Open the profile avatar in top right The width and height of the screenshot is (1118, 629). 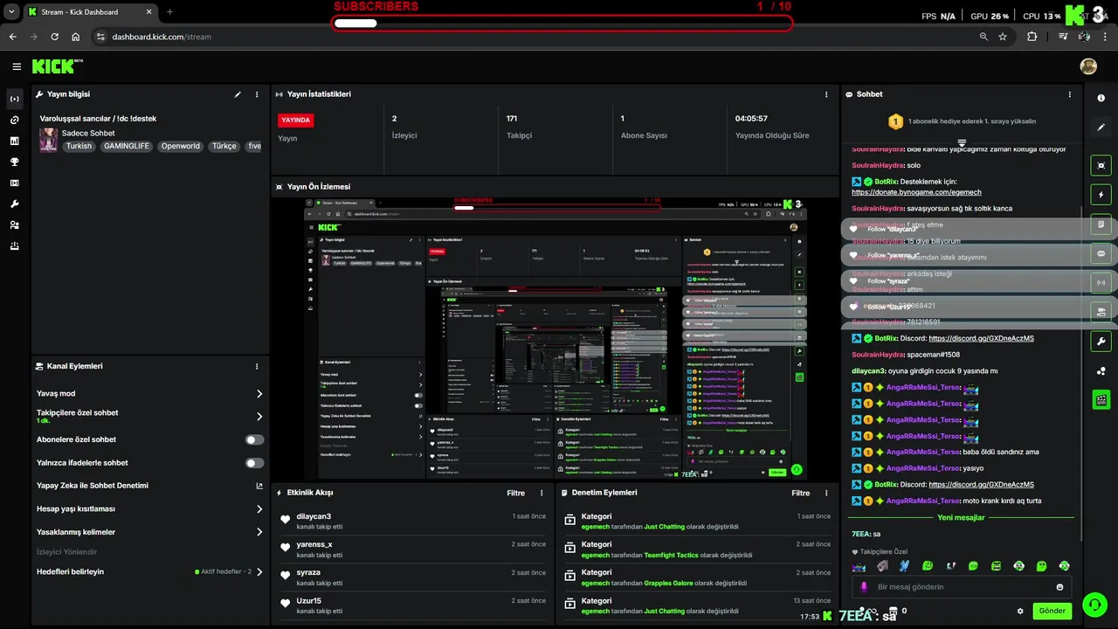[1088, 66]
